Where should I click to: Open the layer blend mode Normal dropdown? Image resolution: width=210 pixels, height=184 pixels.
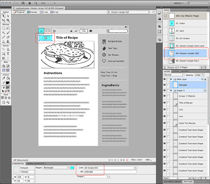(173, 75)
